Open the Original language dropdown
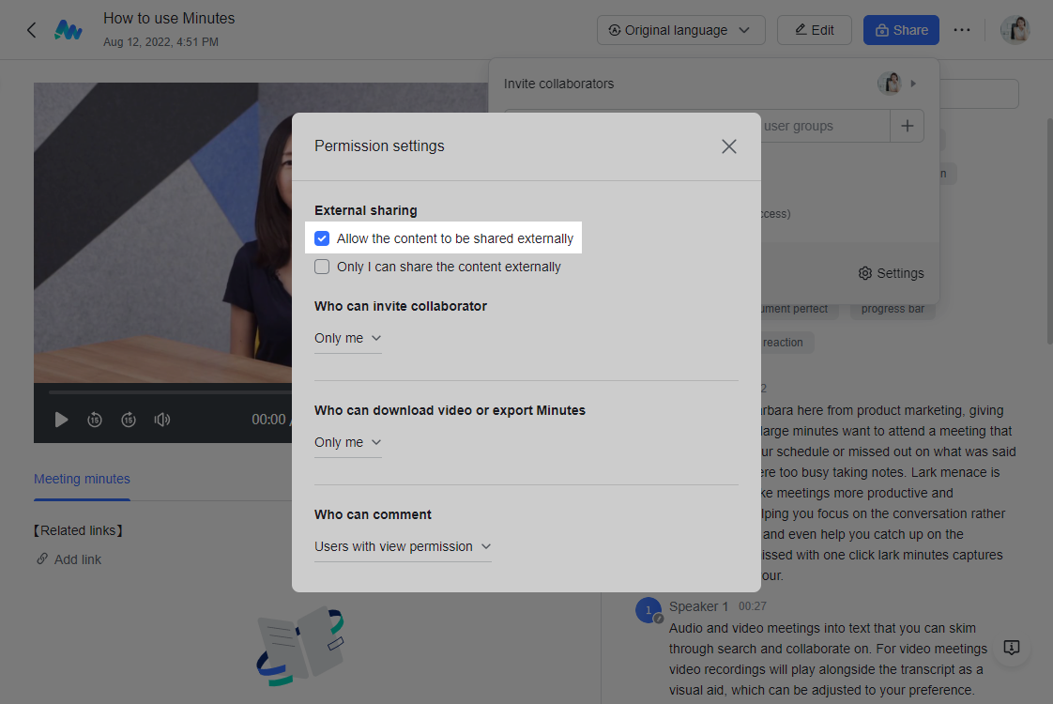Viewport: 1053px width, 704px height. 680,30
